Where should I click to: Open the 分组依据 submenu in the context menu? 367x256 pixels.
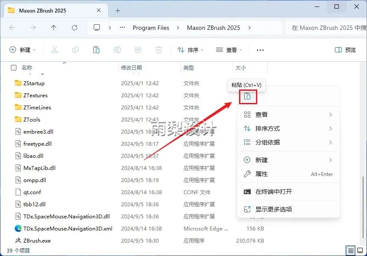click(288, 142)
